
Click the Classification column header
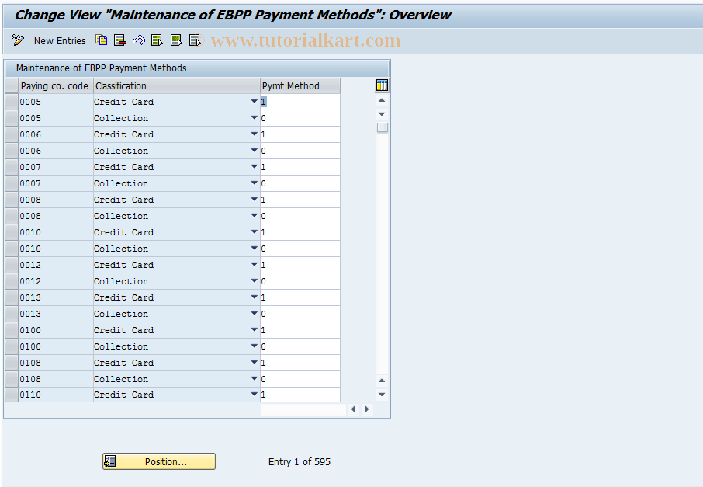177,85
